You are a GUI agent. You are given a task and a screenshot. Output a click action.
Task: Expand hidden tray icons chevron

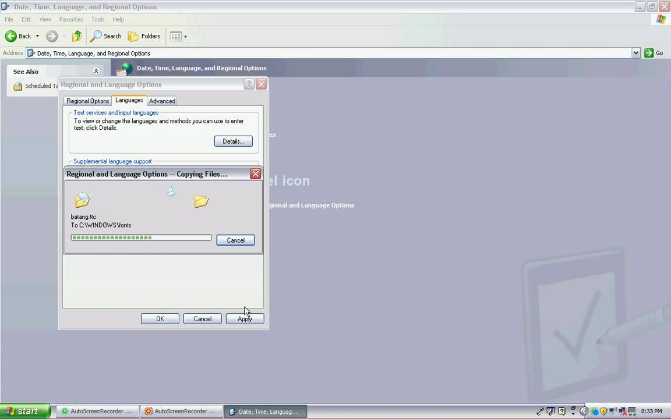click(x=584, y=411)
